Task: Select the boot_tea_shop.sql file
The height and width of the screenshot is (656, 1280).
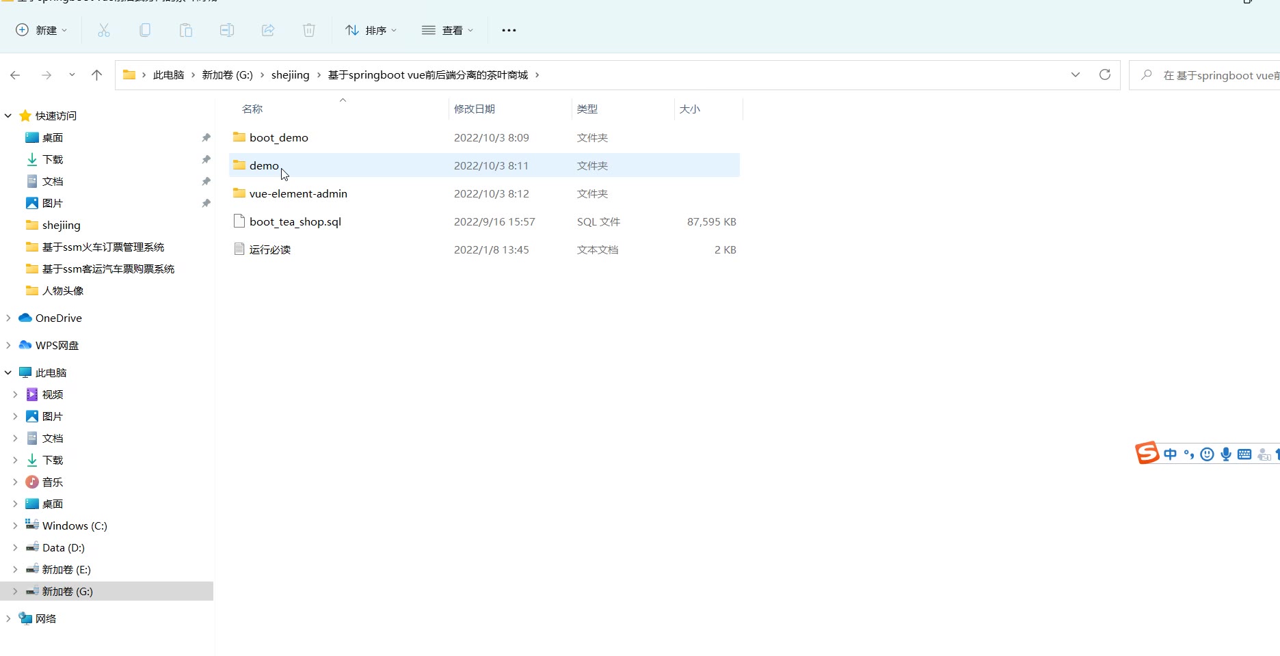Action: tap(295, 221)
